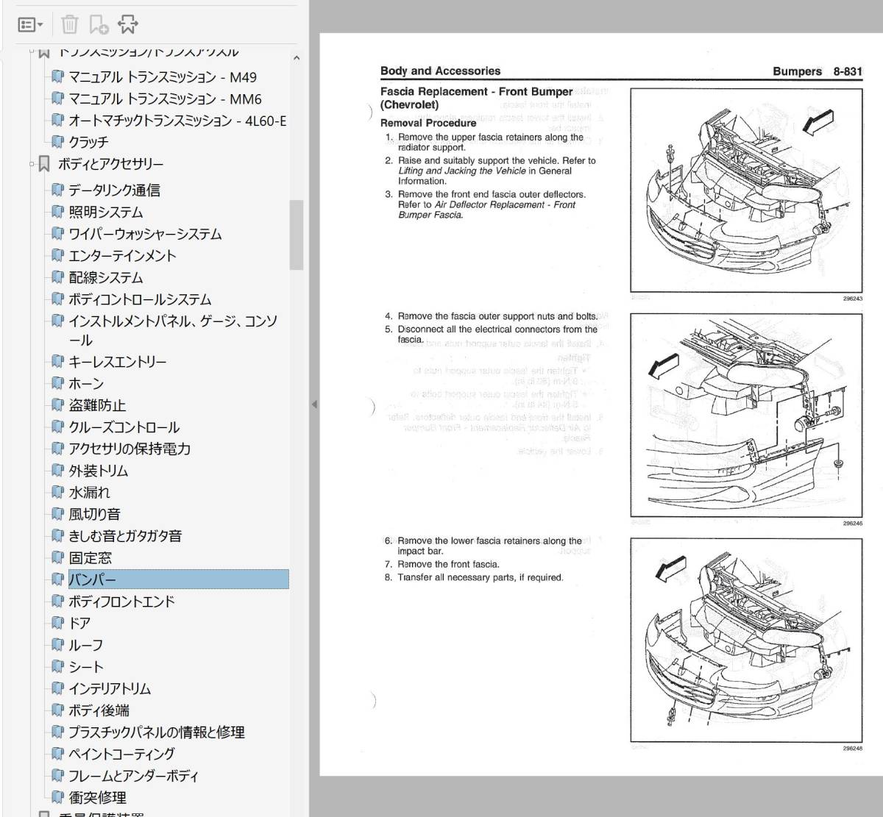Click the bookmark icon beside クラッチ
The height and width of the screenshot is (817, 883).
coord(57,141)
